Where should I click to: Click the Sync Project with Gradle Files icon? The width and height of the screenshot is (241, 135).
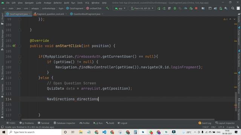coord(215,8)
